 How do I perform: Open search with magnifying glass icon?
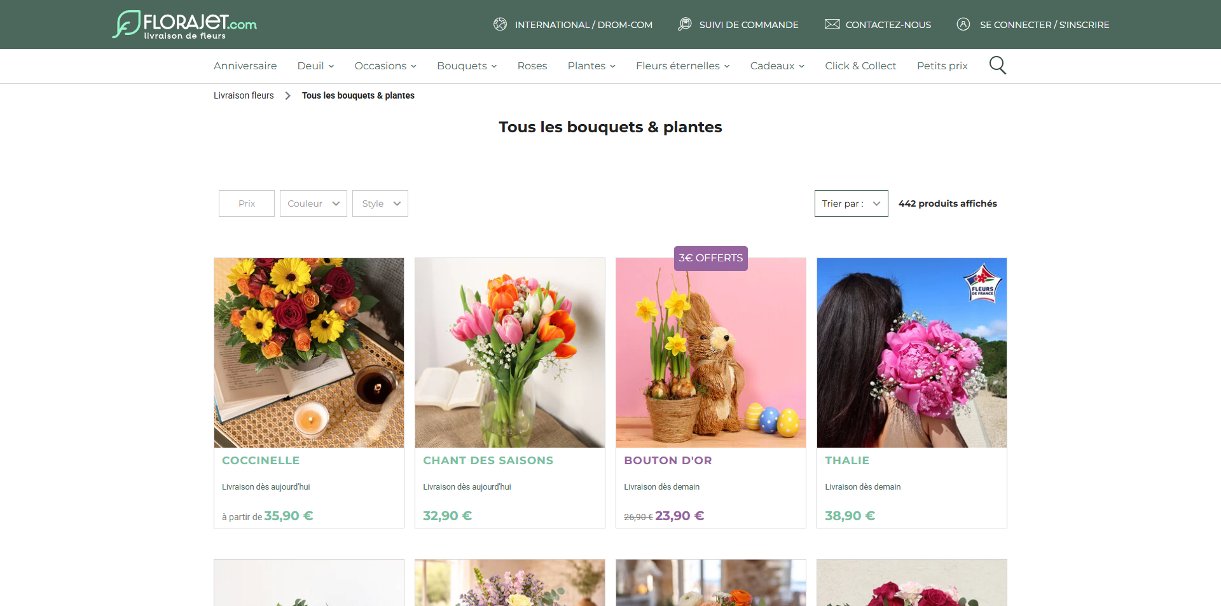[998, 65]
